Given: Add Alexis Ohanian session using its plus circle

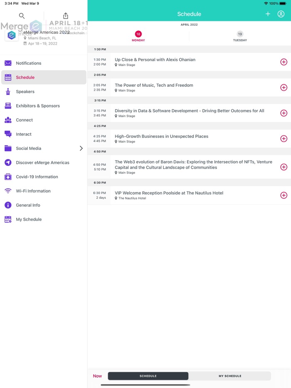Looking at the screenshot, I should 284,62.
